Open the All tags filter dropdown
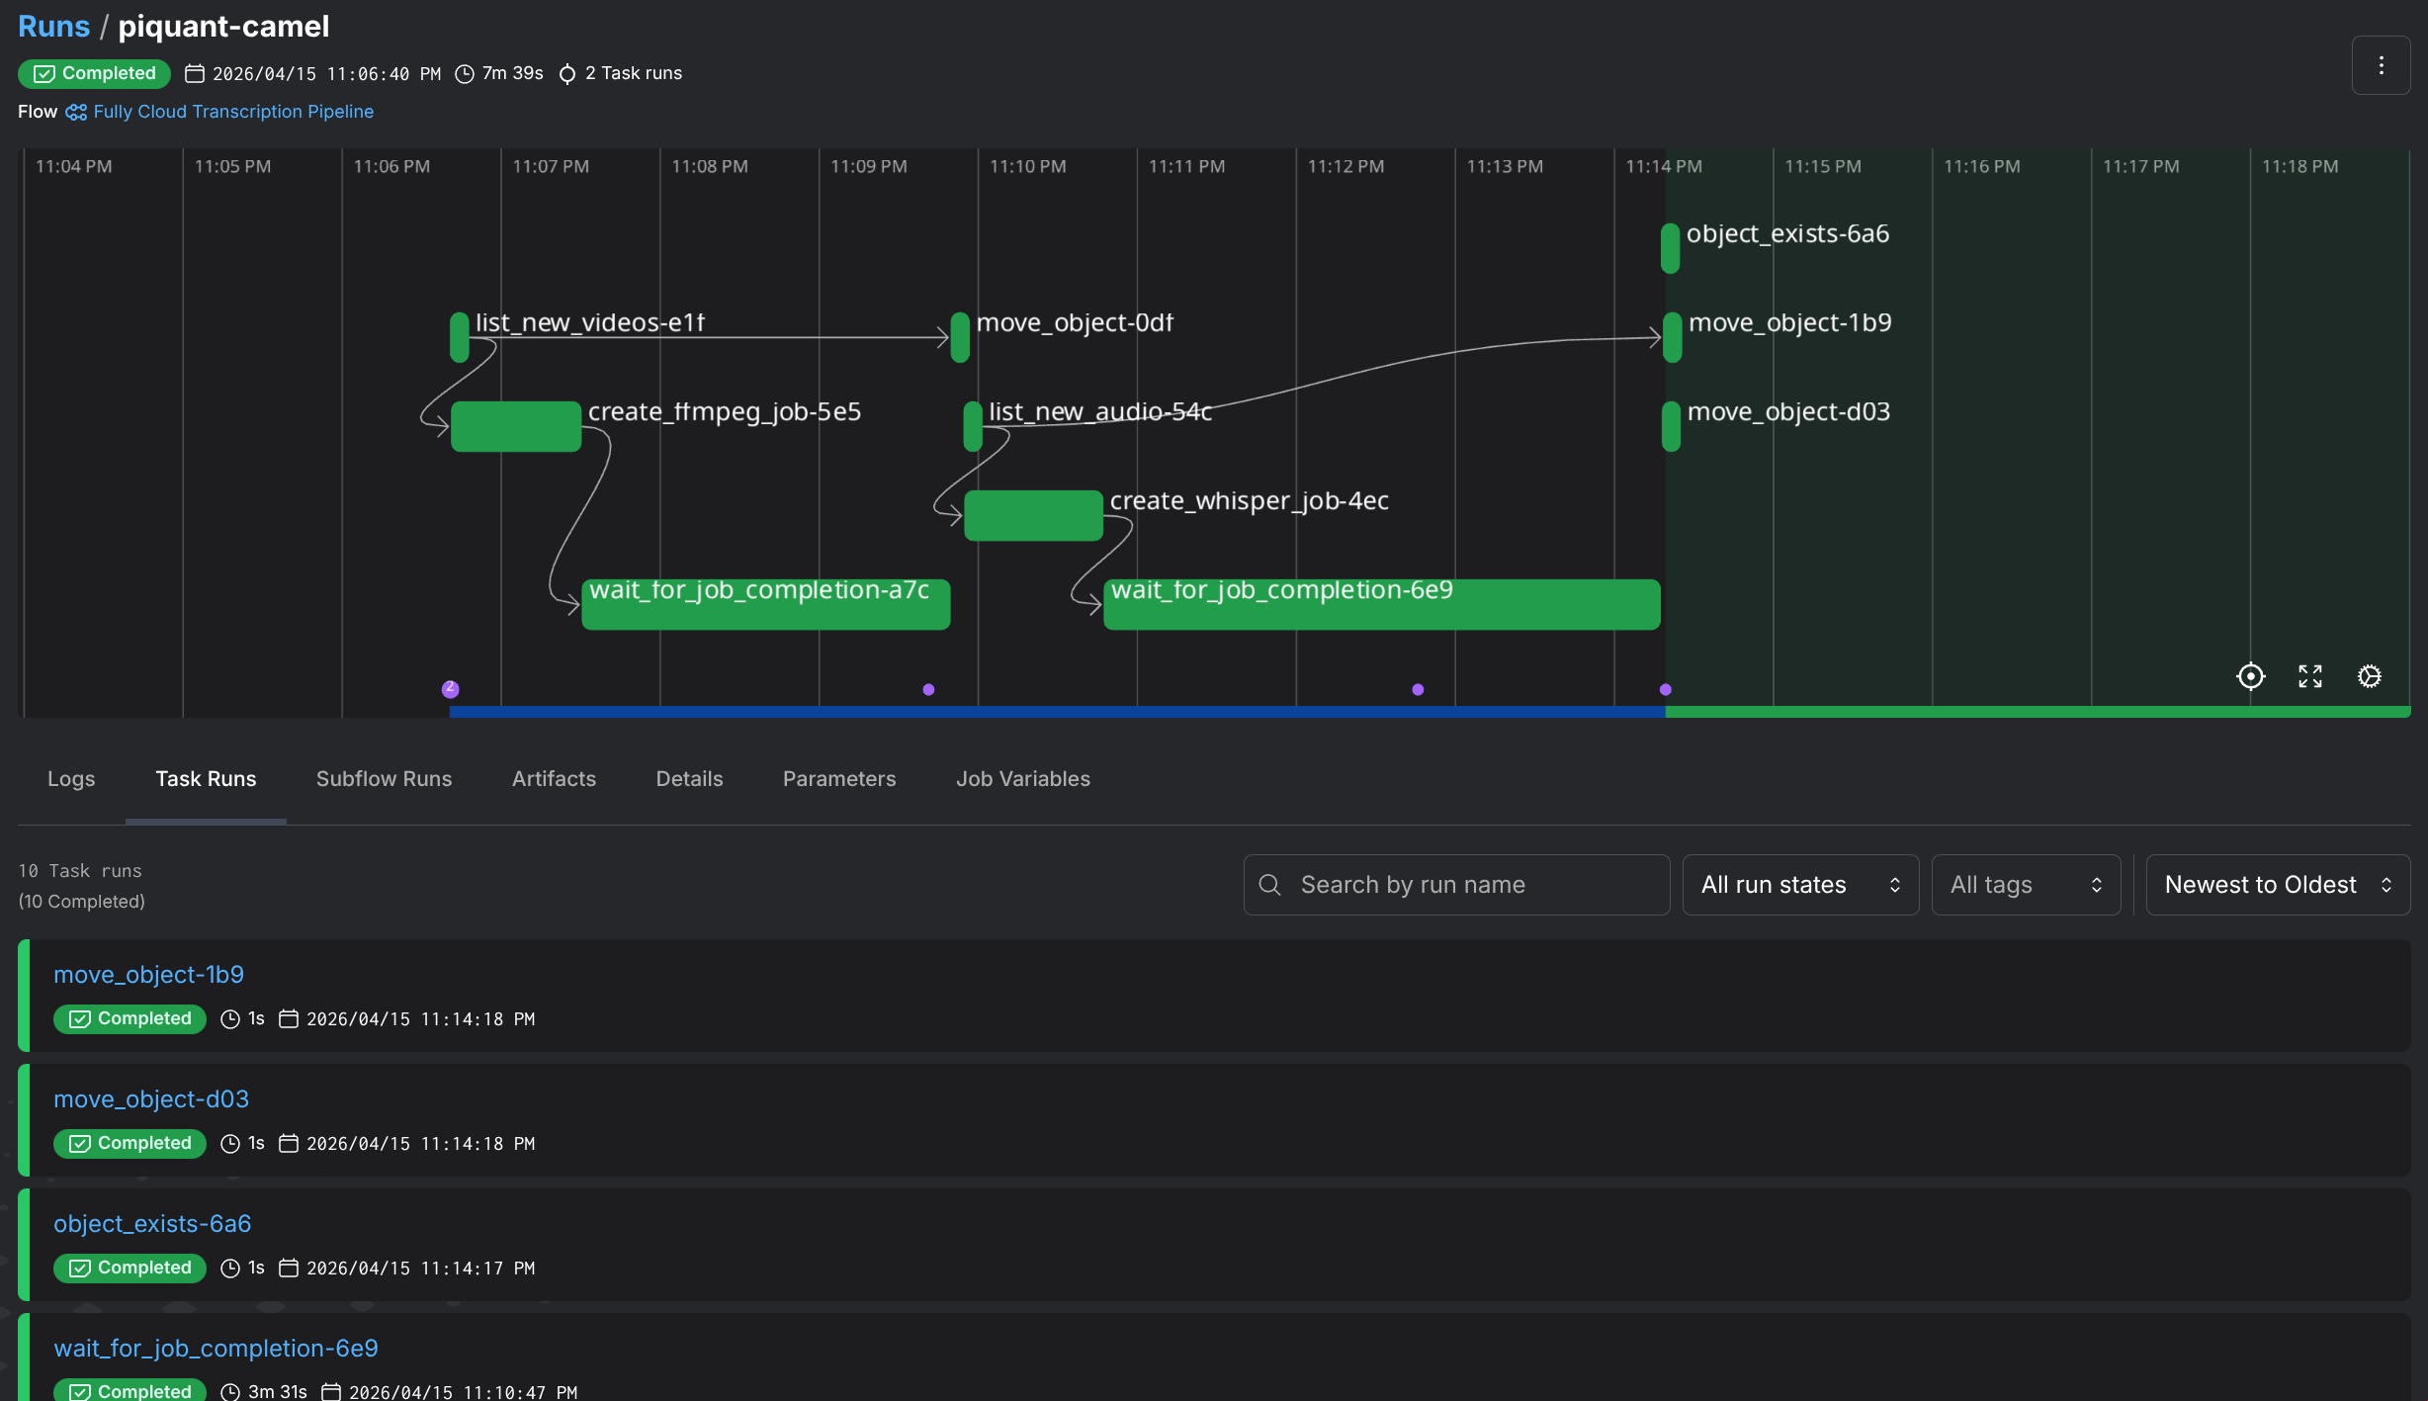2428x1401 pixels. pos(2025,885)
